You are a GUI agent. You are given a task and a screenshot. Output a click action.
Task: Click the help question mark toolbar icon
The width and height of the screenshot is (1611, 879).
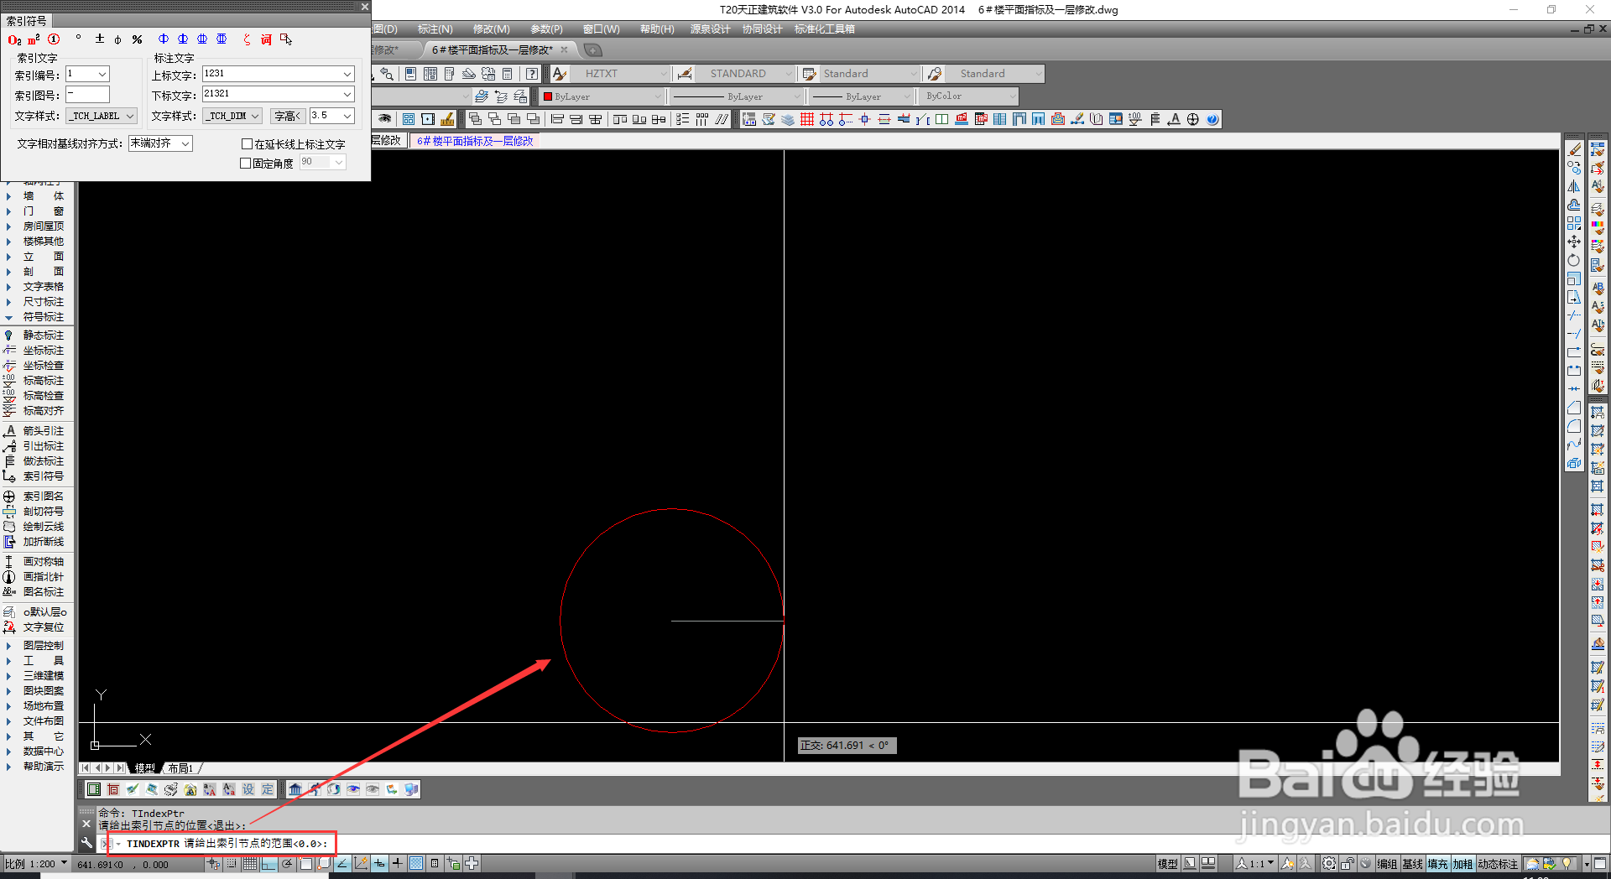(x=531, y=74)
